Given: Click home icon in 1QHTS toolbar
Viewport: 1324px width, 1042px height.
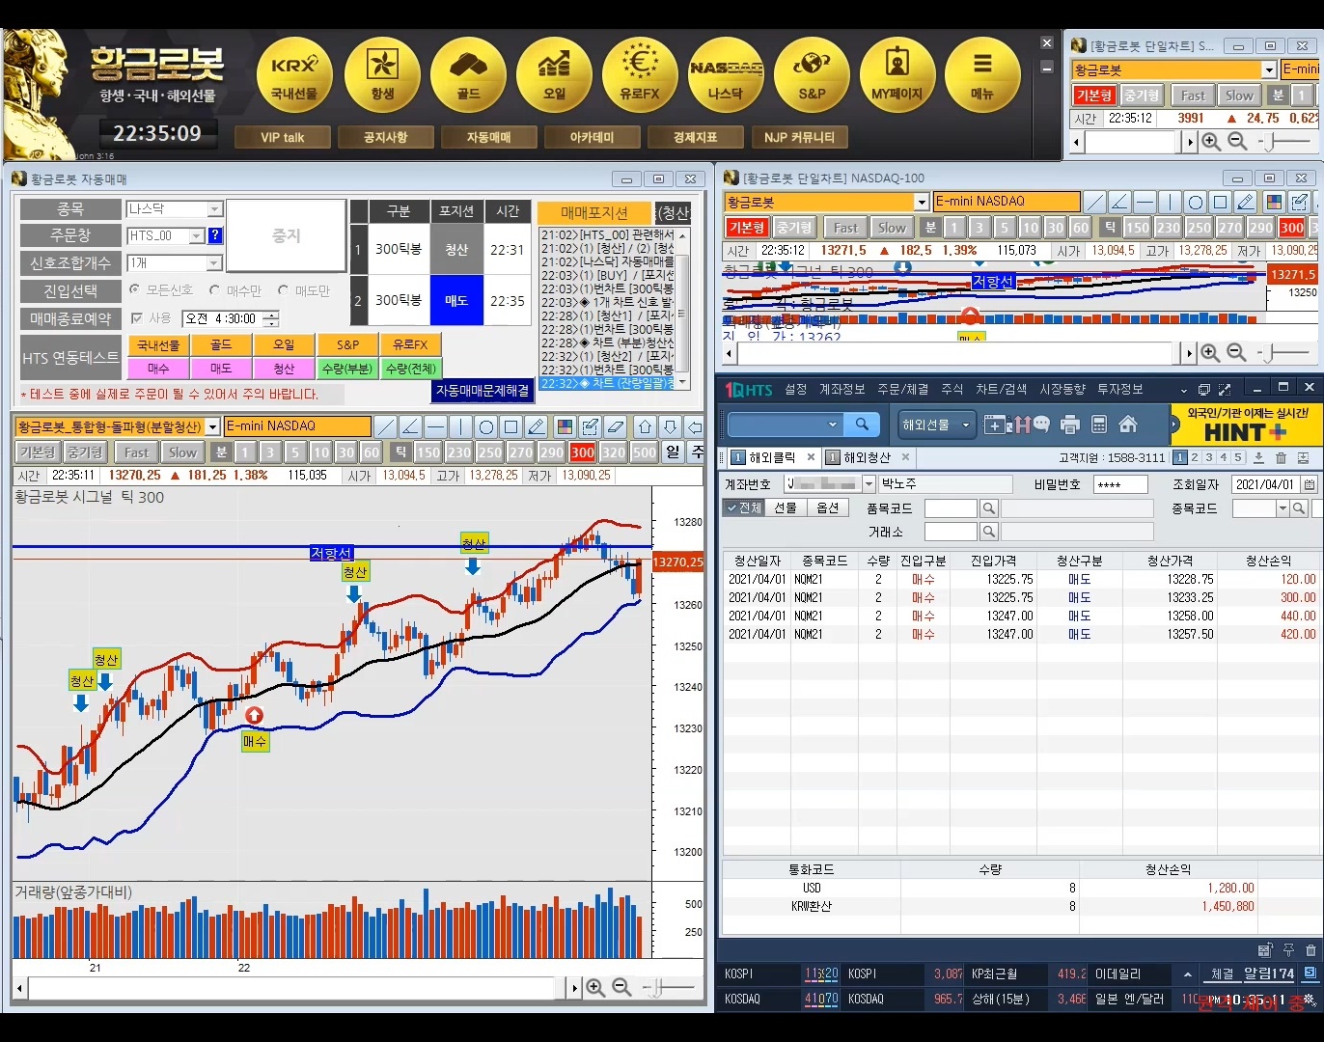Looking at the screenshot, I should (x=1128, y=425).
